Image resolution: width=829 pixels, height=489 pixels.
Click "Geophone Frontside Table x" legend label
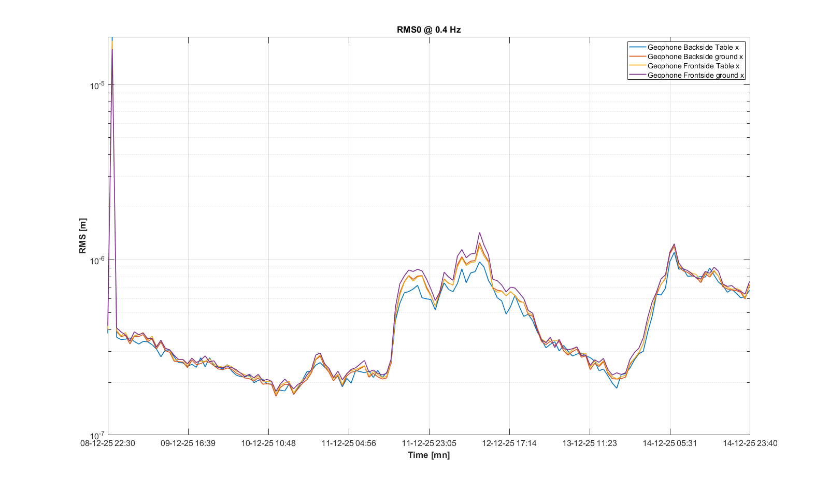point(693,66)
